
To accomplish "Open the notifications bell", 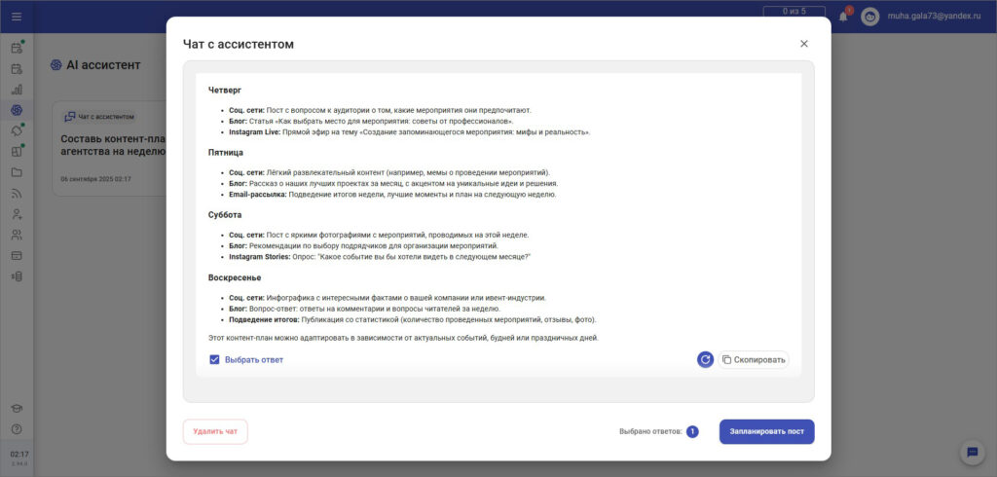I will [843, 17].
